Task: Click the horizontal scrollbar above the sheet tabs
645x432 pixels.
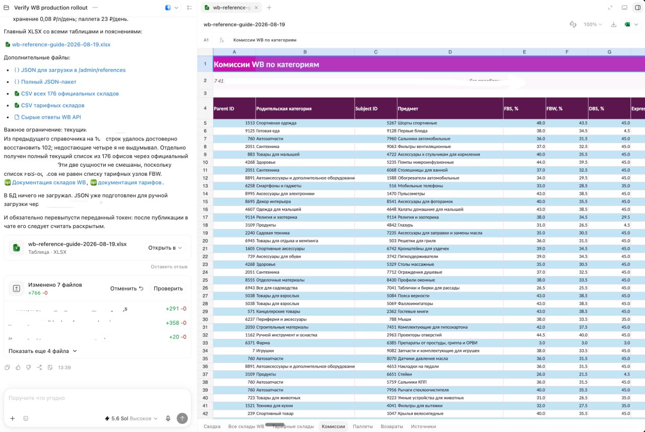Action: (x=276, y=425)
